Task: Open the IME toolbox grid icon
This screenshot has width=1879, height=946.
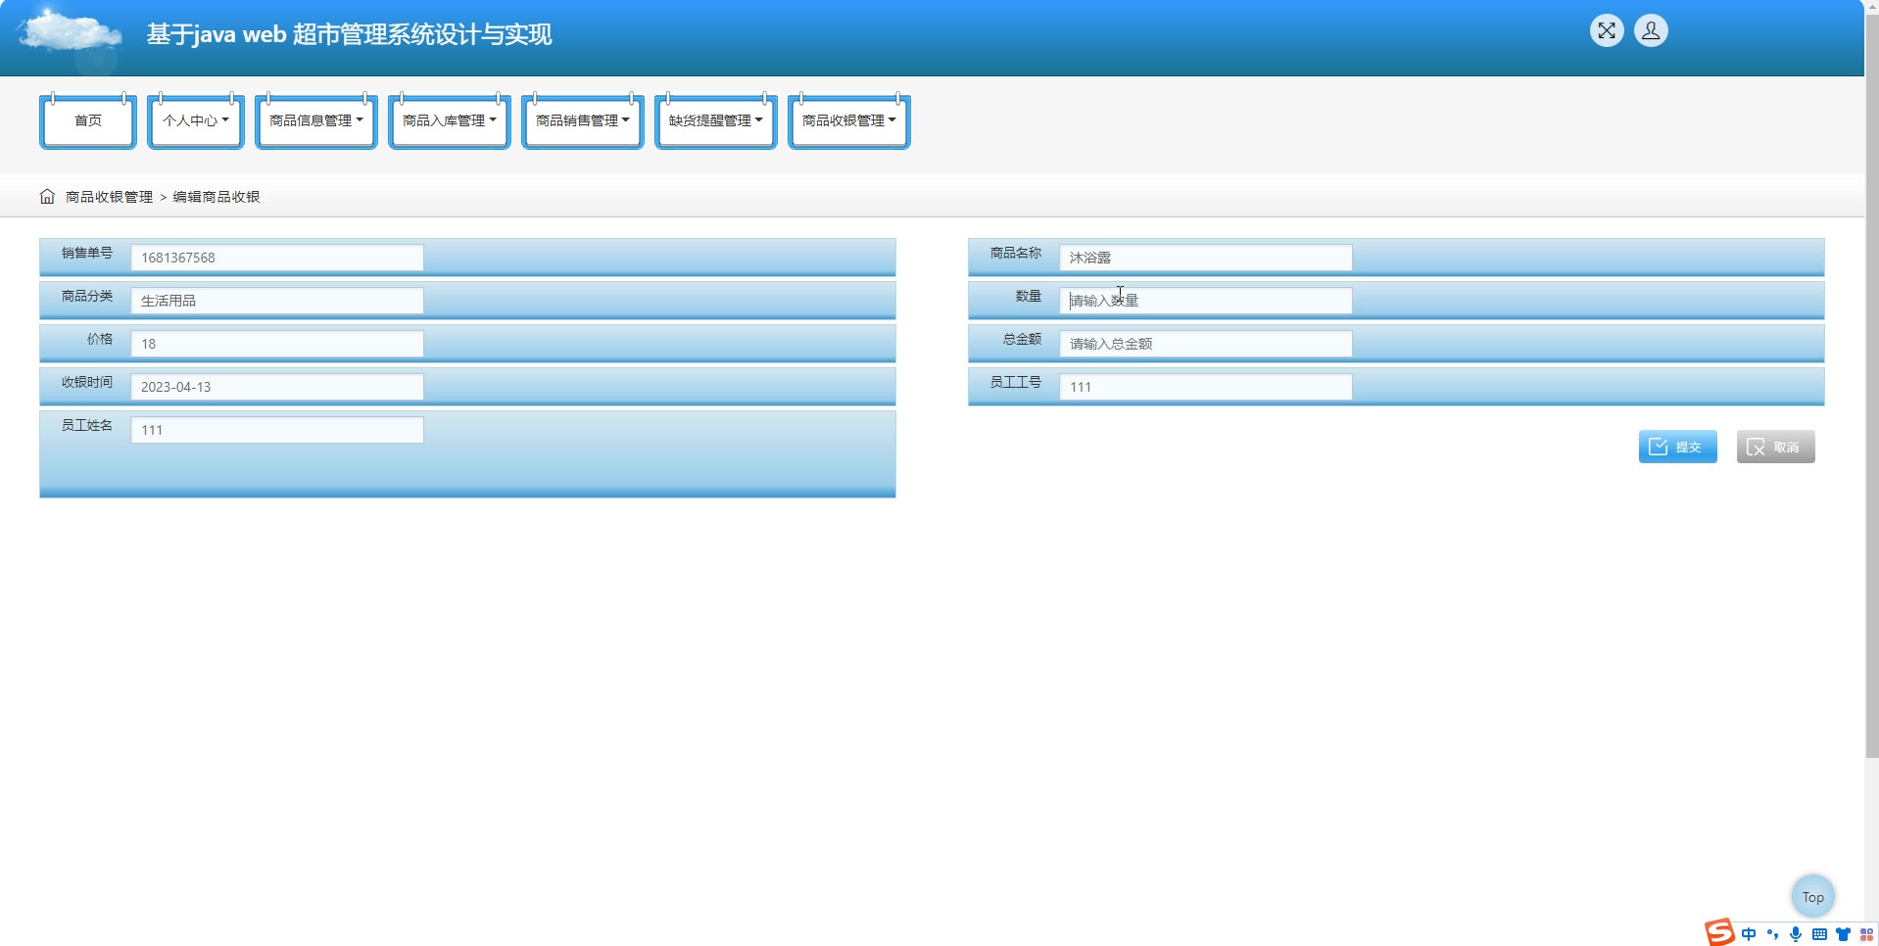Action: pos(1866,934)
